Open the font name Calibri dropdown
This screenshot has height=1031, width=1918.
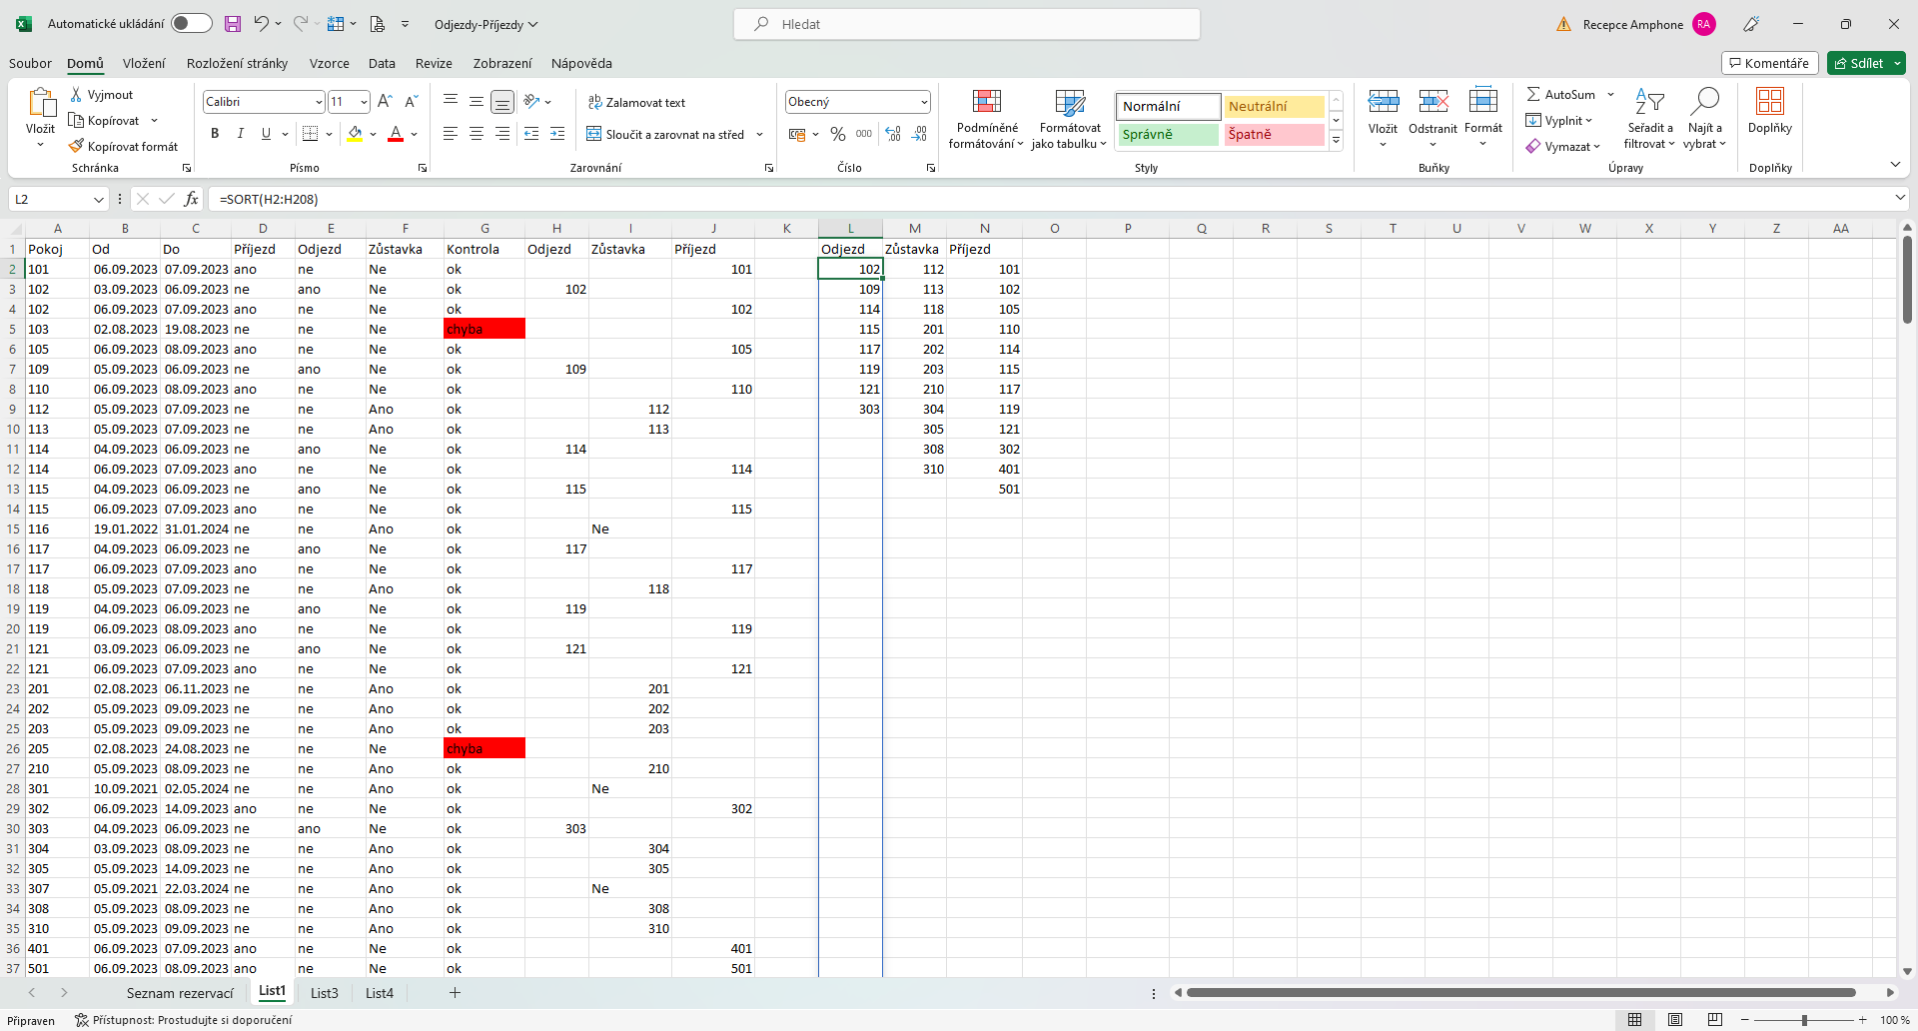click(x=319, y=102)
